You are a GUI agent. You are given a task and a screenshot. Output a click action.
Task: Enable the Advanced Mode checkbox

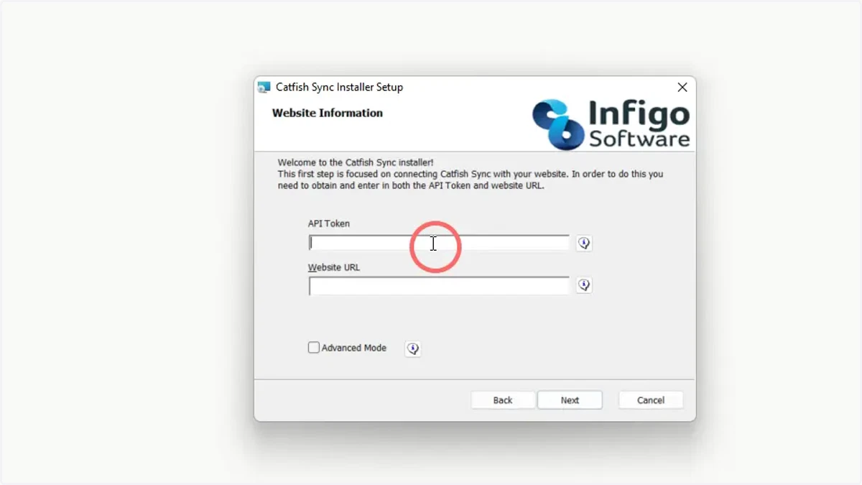(314, 348)
